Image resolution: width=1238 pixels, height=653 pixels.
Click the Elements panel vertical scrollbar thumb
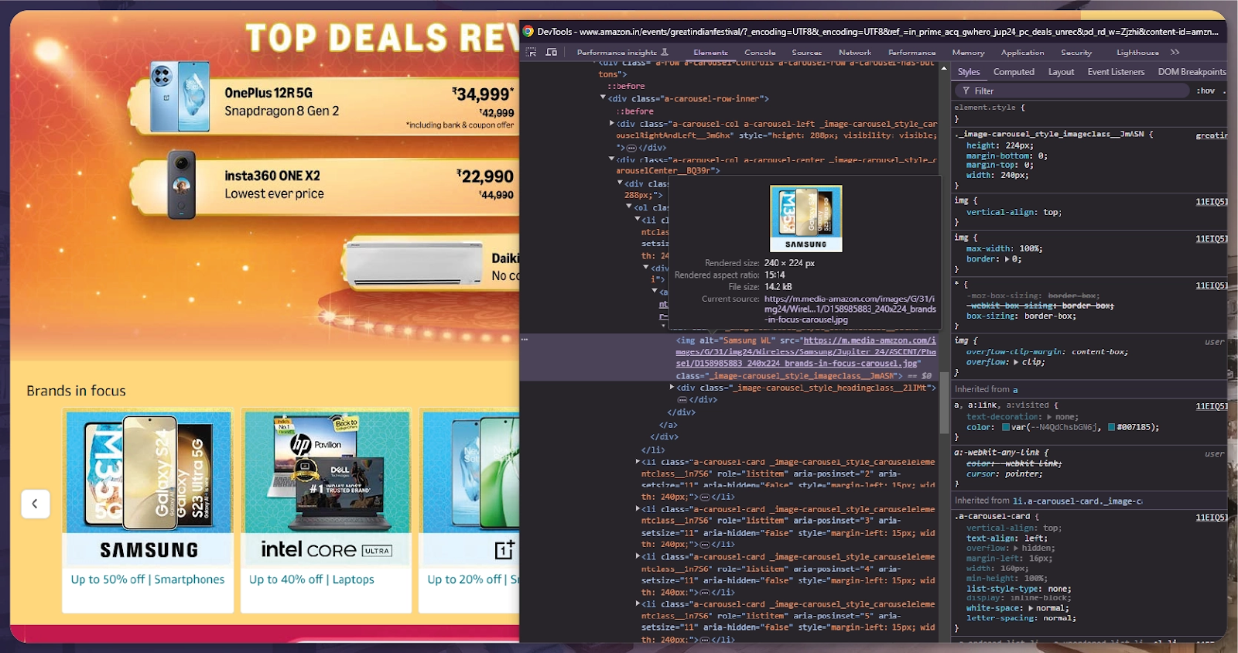point(944,402)
